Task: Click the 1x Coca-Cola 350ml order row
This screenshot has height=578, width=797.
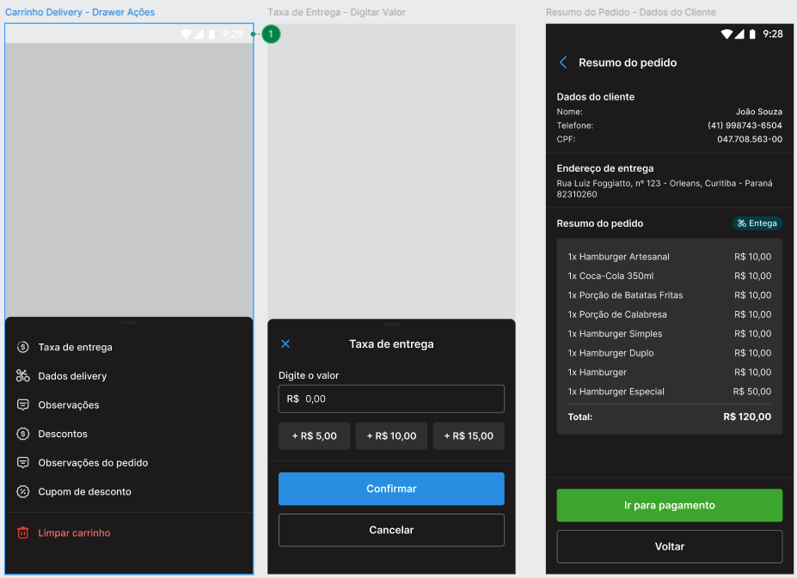Action: 670,277
